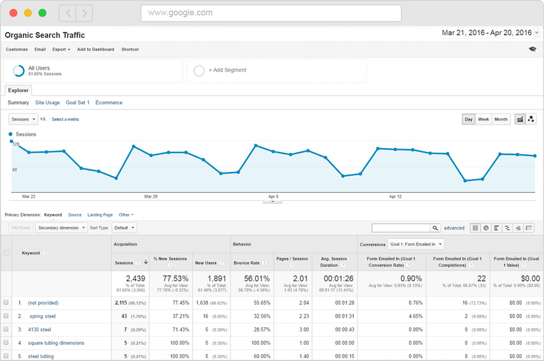Click the advanced filter link

click(454, 228)
